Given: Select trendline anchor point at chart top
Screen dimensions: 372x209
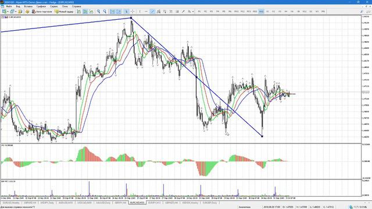Looking at the screenshot, I should (131, 18).
